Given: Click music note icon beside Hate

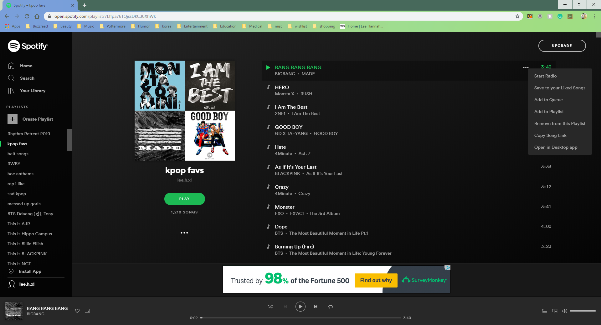Looking at the screenshot, I should pyautogui.click(x=268, y=147).
